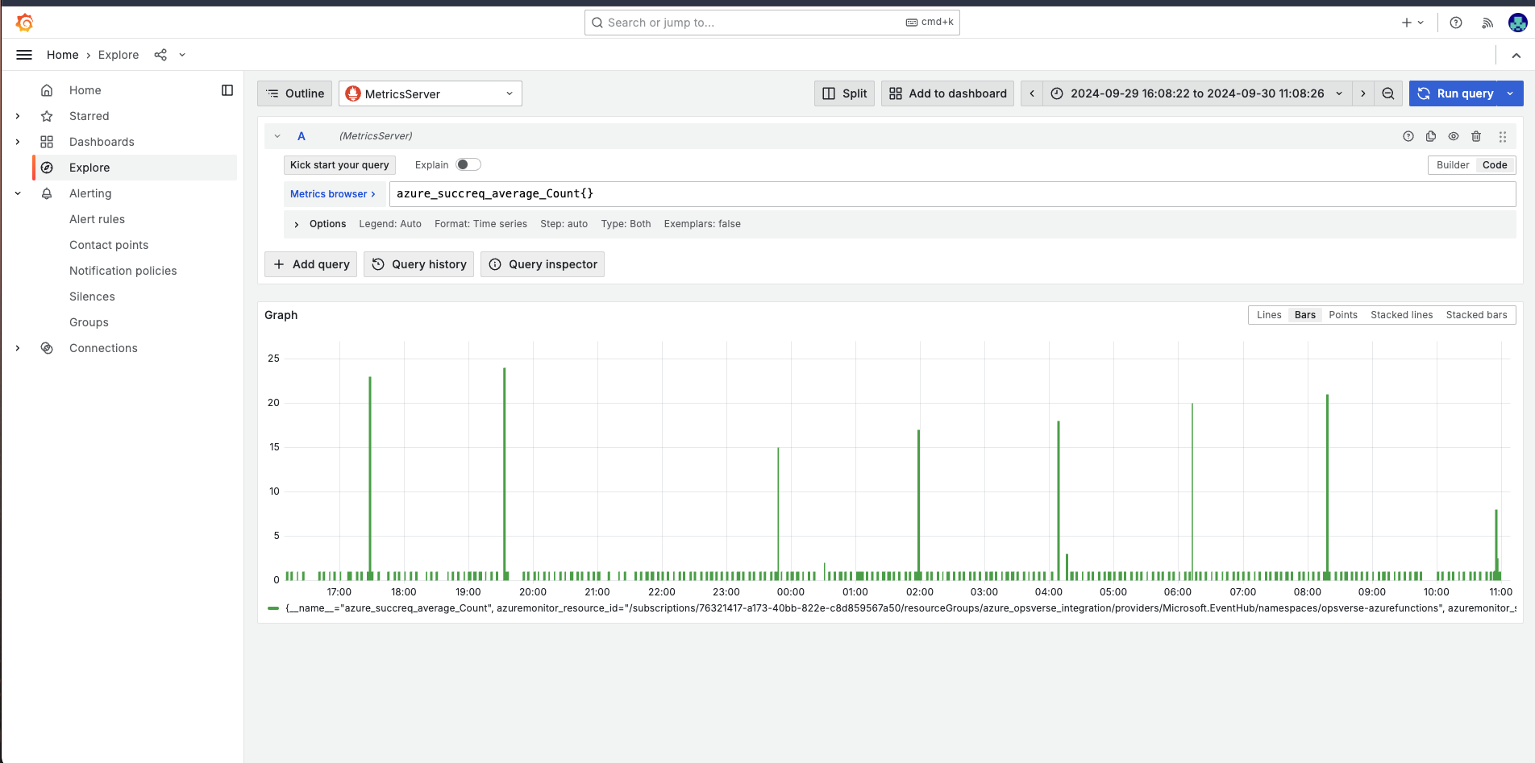Switch query editor to Builder mode
Screen dimensions: 1535x763
(x=1453, y=165)
